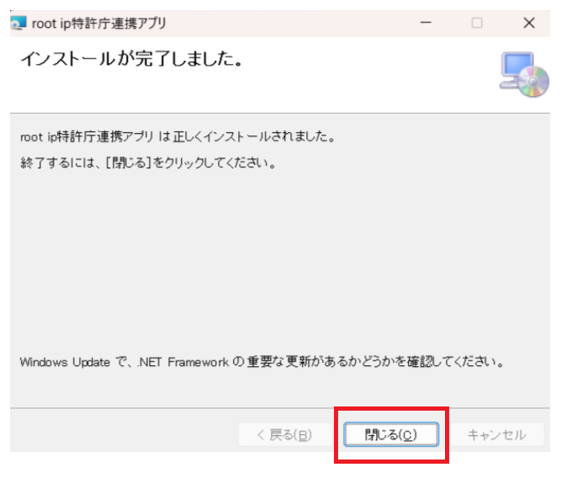Click text 正しくインストールされました。
The height and width of the screenshot is (478, 561).
(x=254, y=137)
